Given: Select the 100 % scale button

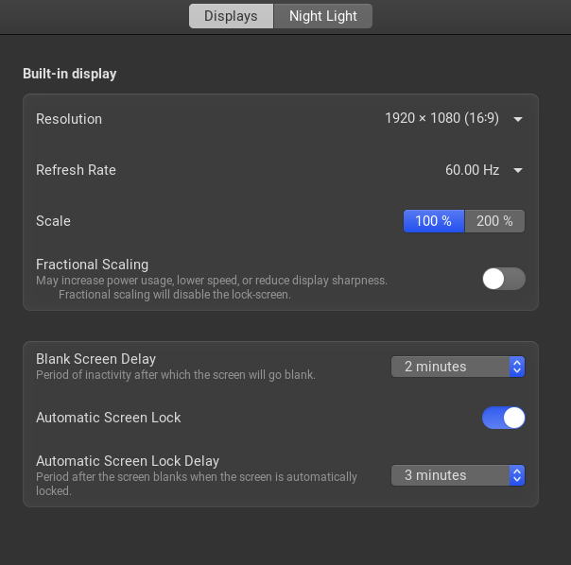Looking at the screenshot, I should point(434,221).
